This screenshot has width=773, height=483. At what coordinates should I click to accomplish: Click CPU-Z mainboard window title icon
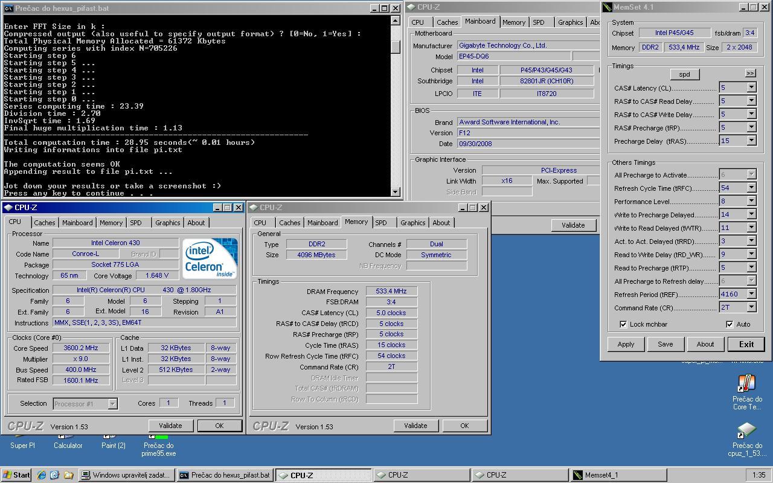(411, 7)
